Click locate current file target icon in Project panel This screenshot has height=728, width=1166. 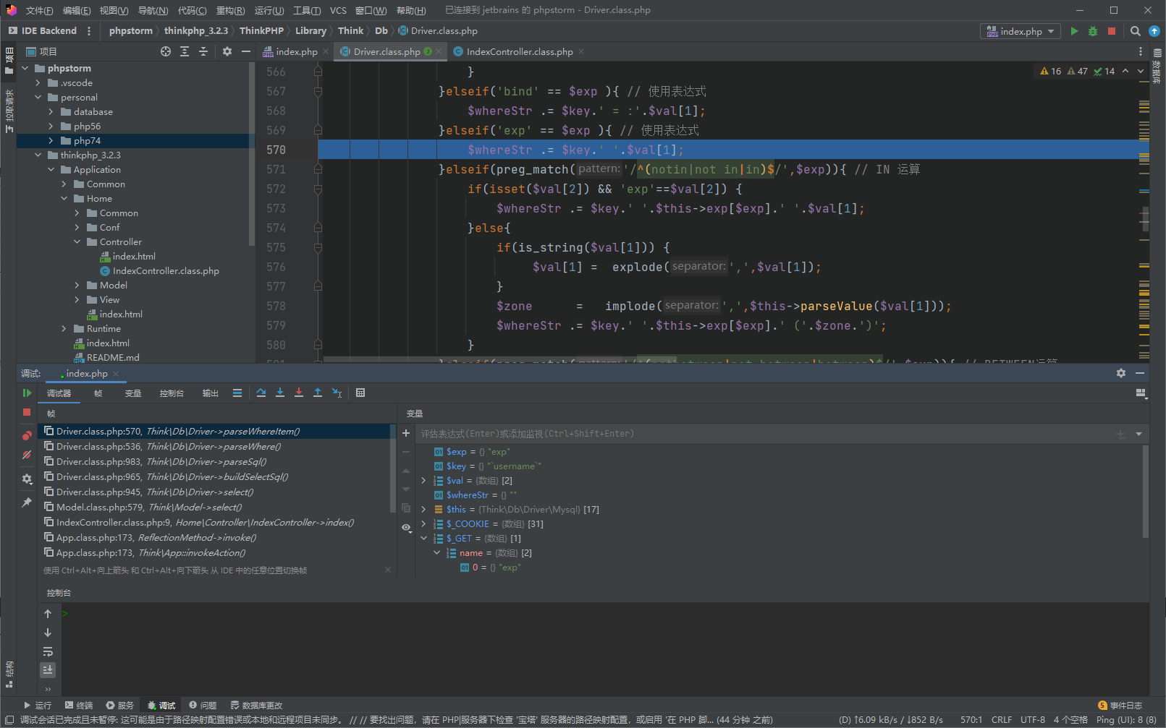point(166,51)
